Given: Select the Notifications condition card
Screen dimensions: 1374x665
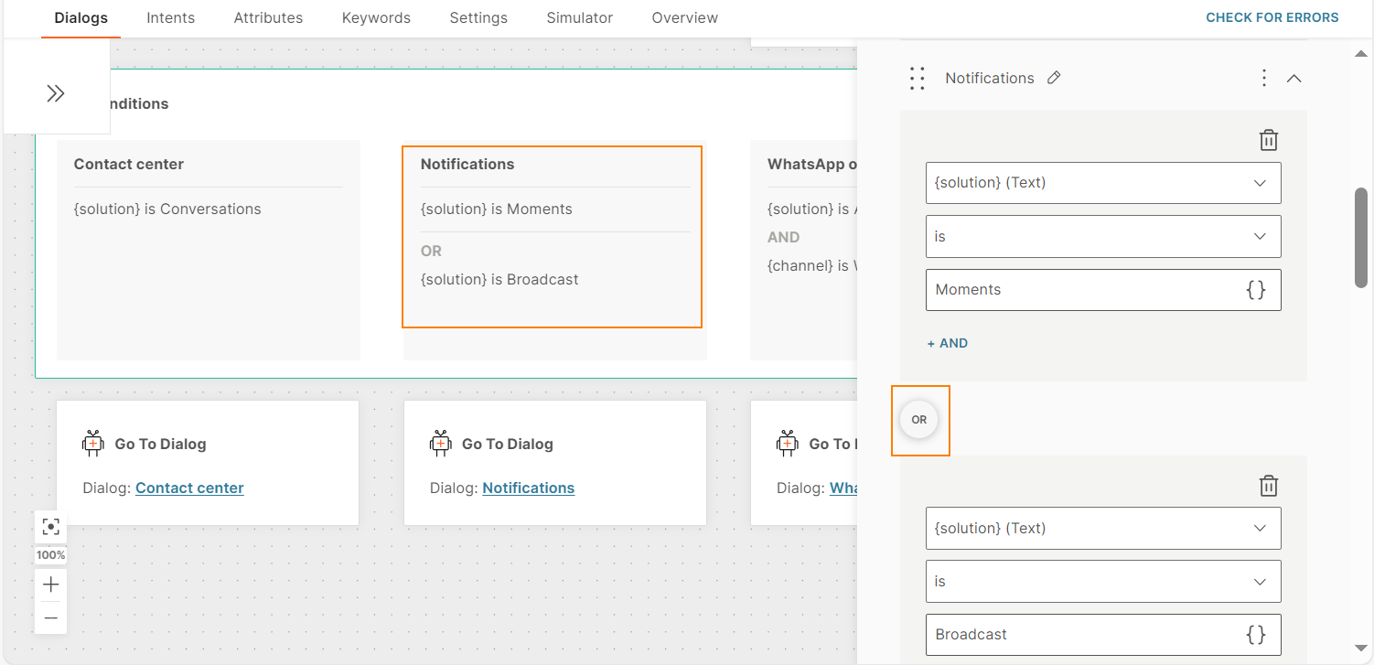Looking at the screenshot, I should coord(554,250).
